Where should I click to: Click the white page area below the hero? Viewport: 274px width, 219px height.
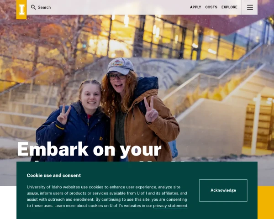pos(8,203)
